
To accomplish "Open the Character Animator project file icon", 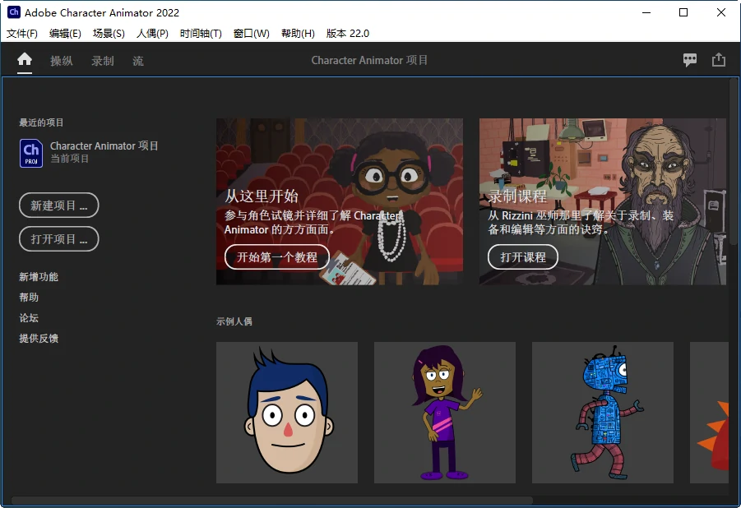I will click(31, 153).
